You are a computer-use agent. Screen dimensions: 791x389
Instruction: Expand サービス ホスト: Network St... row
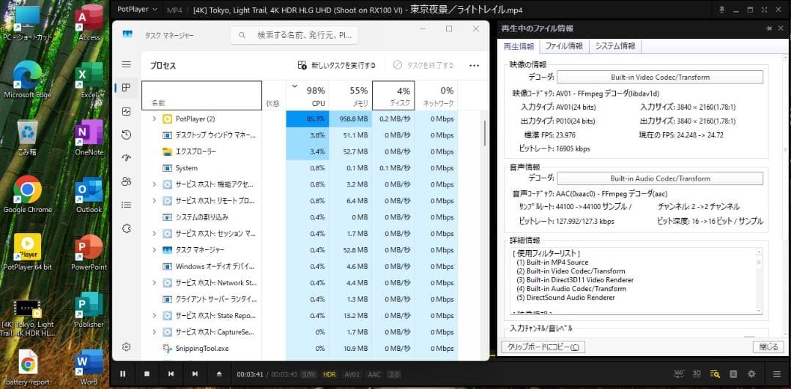pyautogui.click(x=155, y=283)
